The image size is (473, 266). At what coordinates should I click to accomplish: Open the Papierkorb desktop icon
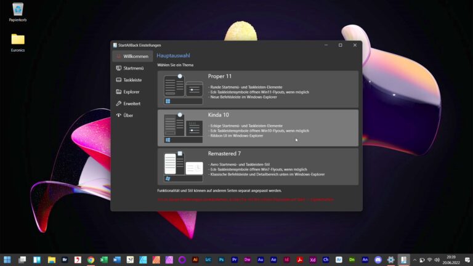point(18,12)
